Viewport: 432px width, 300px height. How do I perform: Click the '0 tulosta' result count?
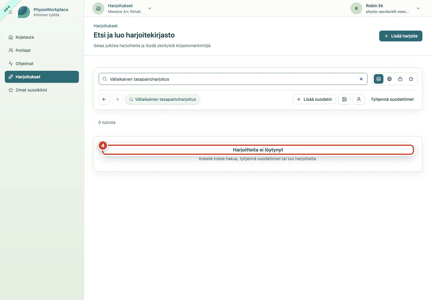pos(107,122)
